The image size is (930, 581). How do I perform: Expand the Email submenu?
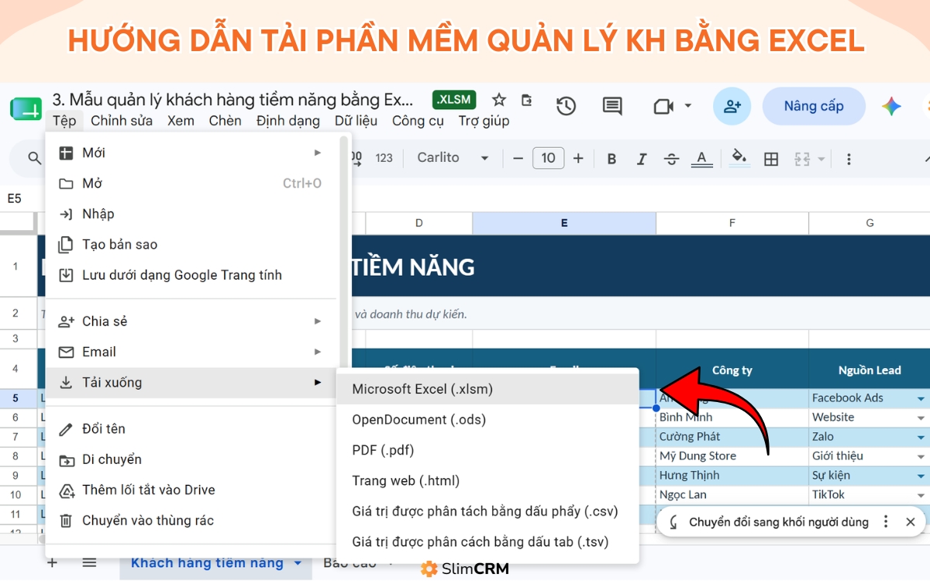coord(191,352)
